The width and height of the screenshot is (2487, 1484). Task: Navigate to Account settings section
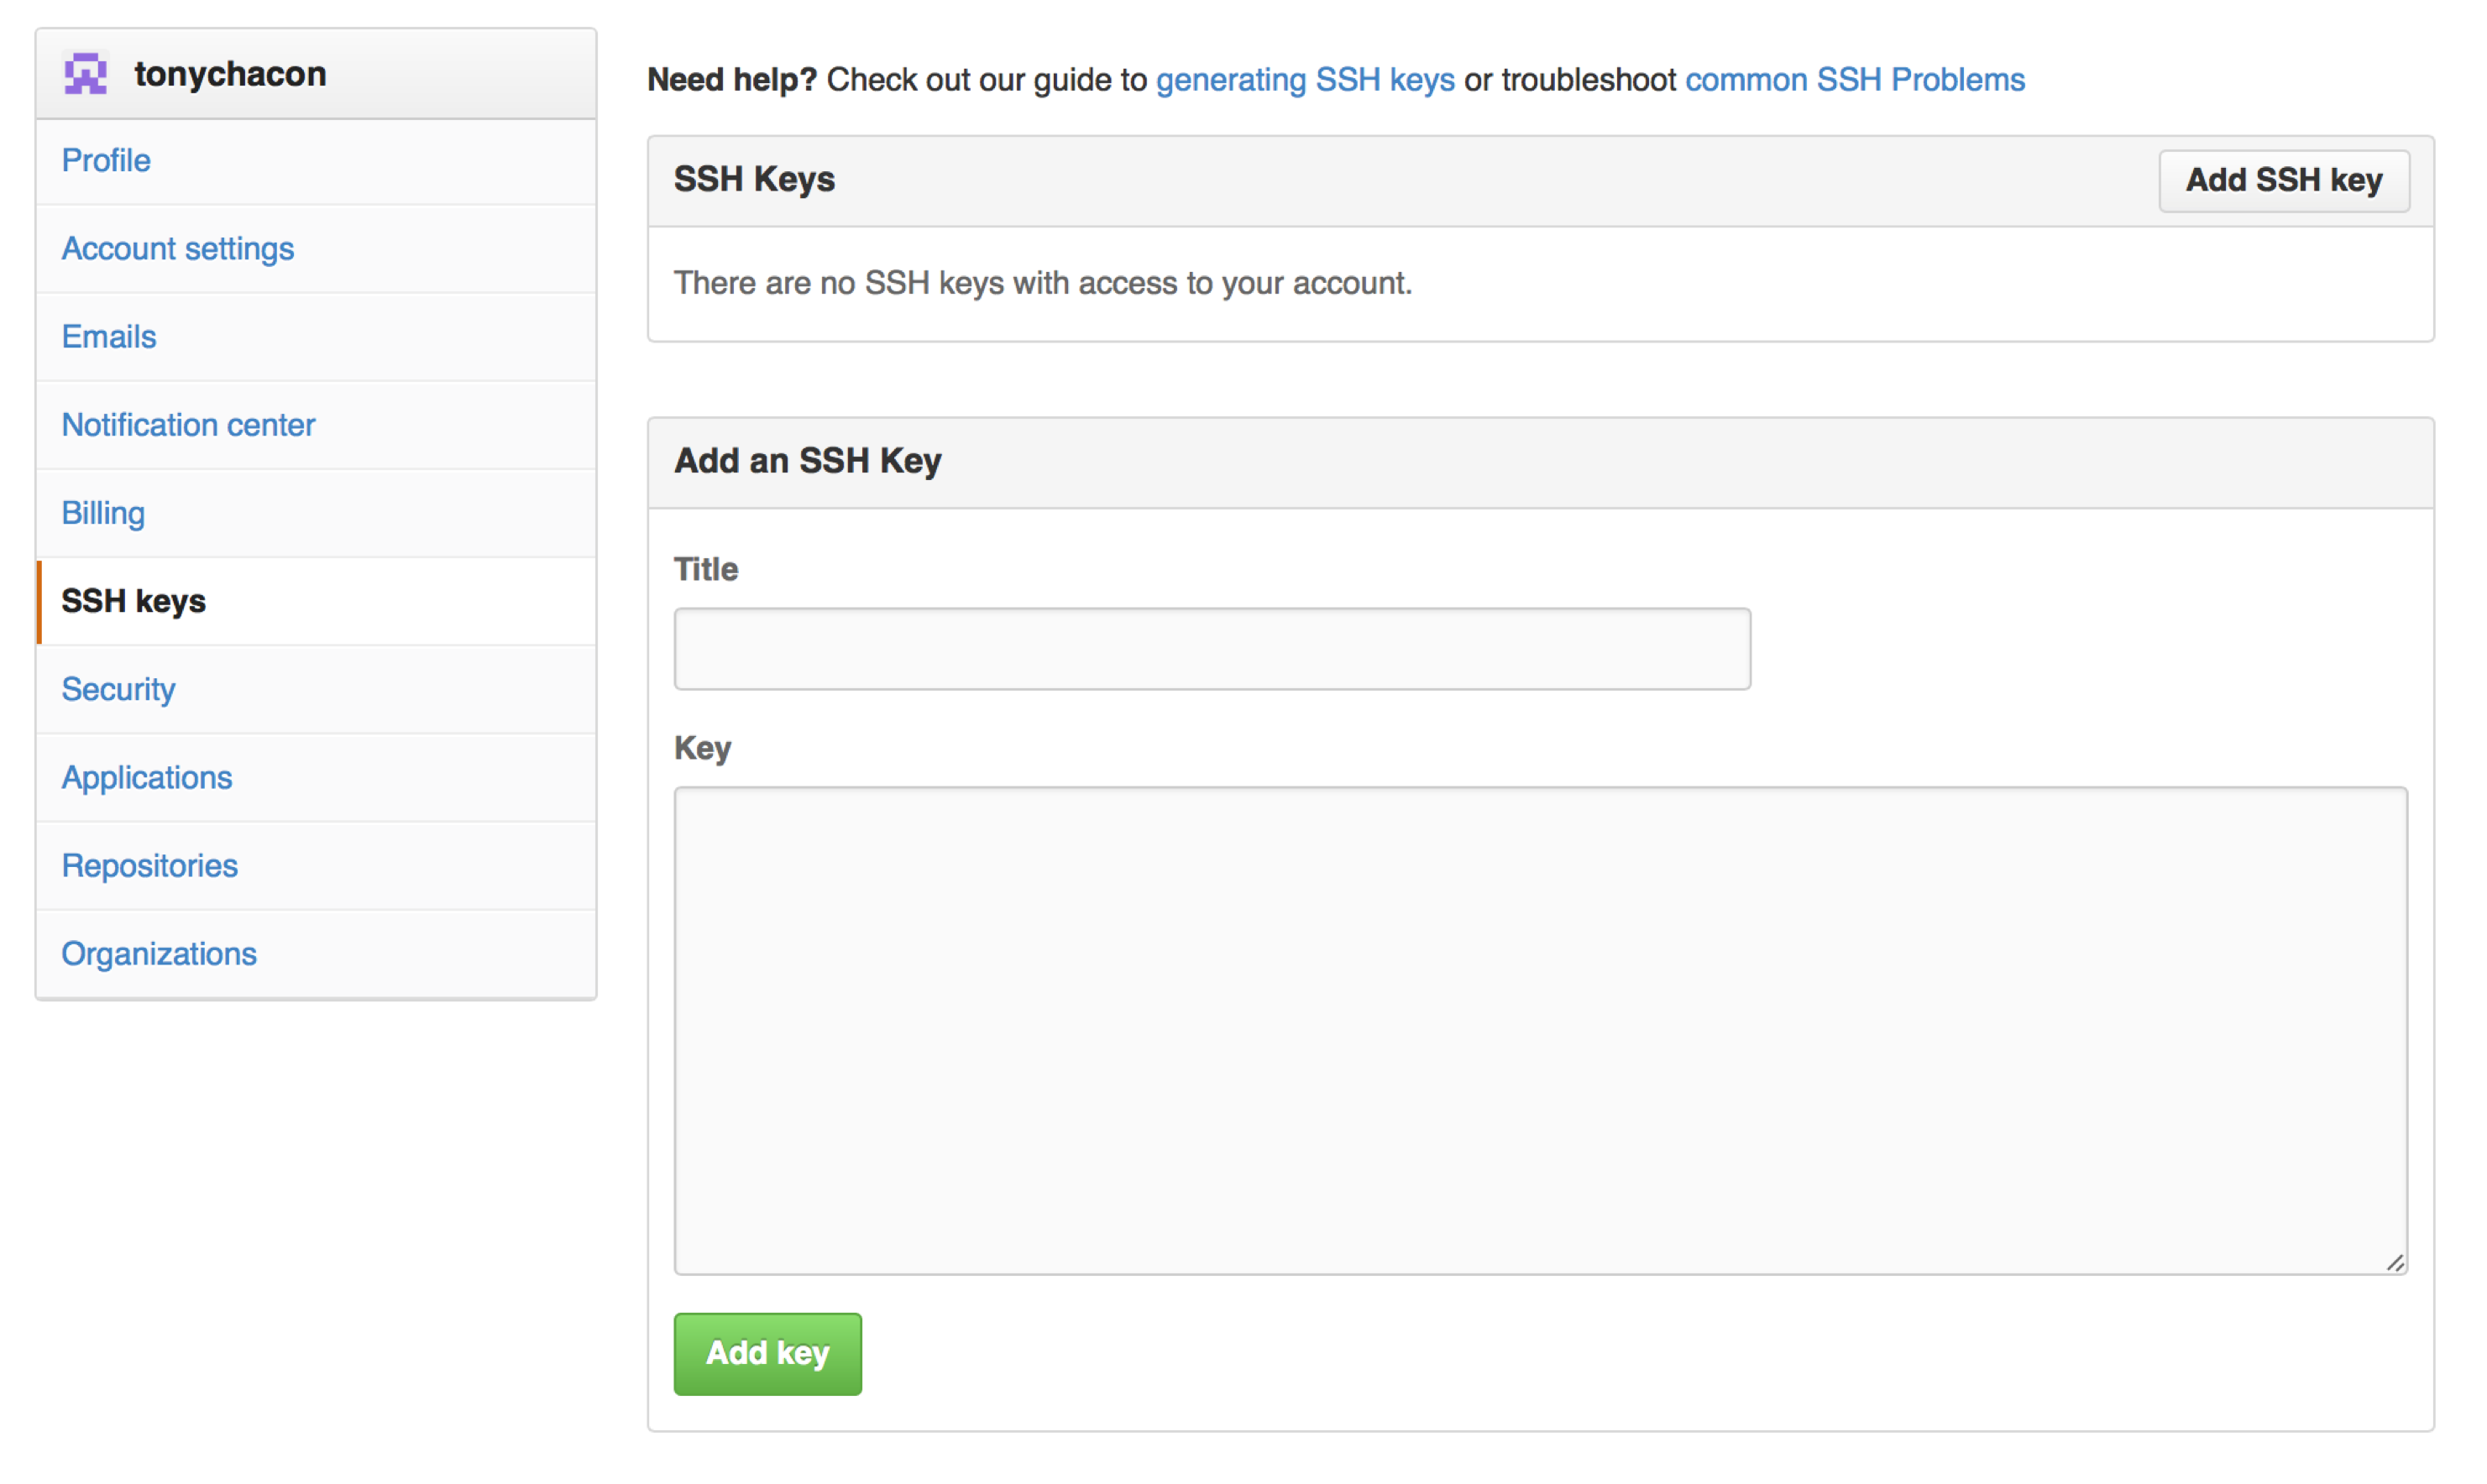[178, 248]
